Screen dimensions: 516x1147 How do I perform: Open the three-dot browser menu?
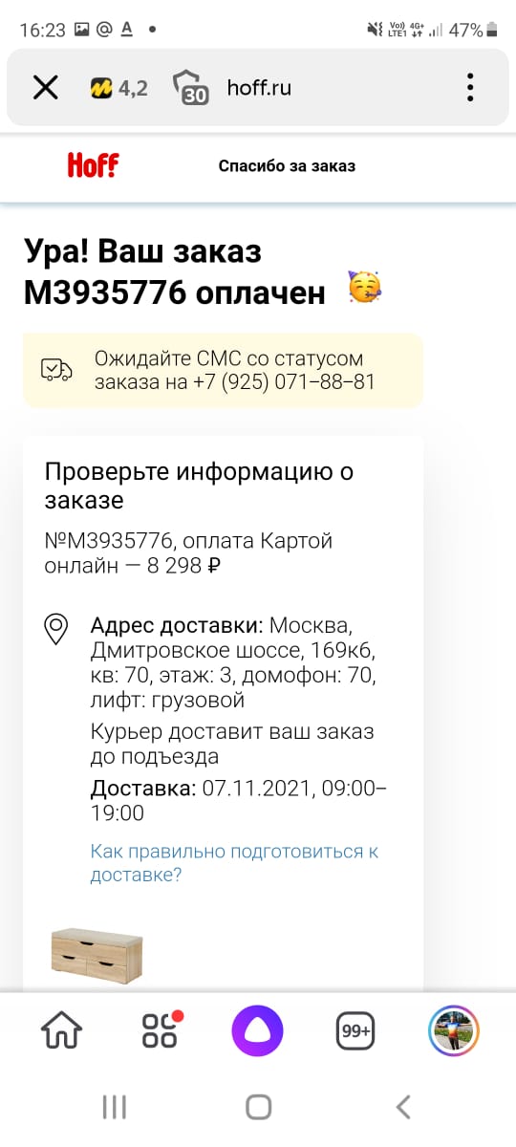[470, 88]
